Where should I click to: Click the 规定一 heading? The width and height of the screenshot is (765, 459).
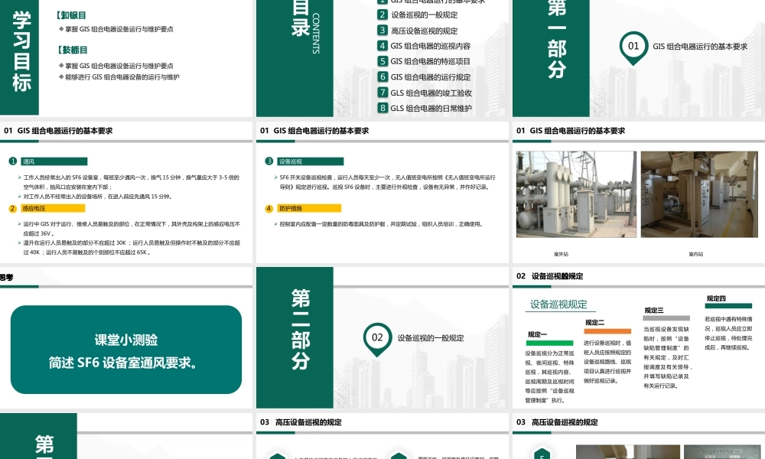537,334
